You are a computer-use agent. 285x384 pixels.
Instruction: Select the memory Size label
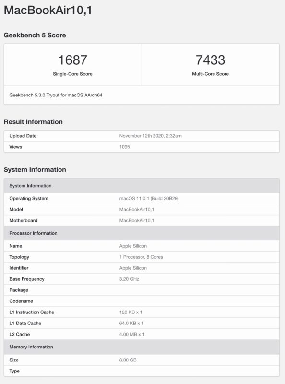(x=14, y=360)
